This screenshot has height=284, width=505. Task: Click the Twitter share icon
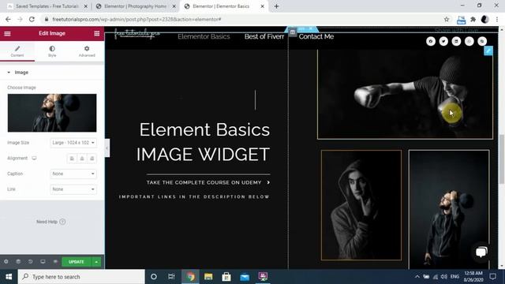click(x=443, y=41)
